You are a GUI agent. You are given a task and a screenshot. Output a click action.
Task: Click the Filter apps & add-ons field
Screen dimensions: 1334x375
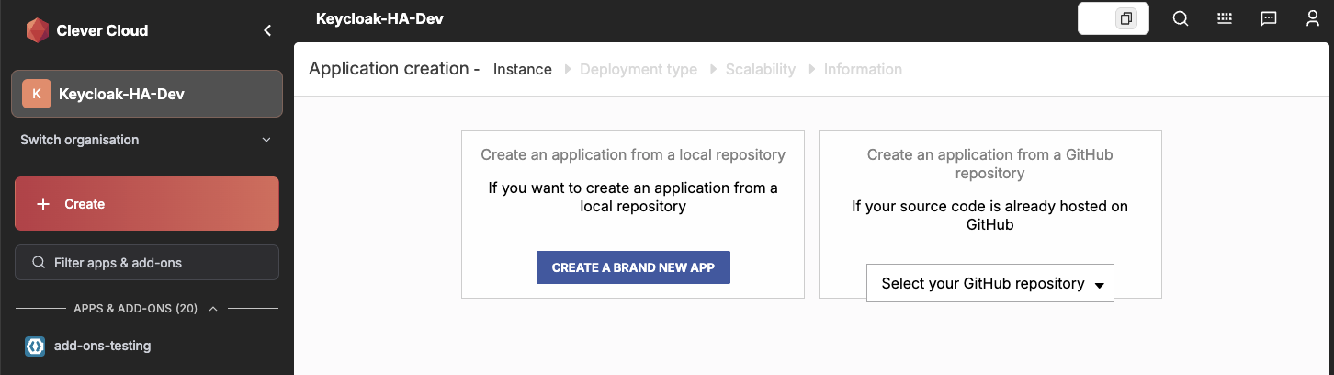pyautogui.click(x=147, y=262)
